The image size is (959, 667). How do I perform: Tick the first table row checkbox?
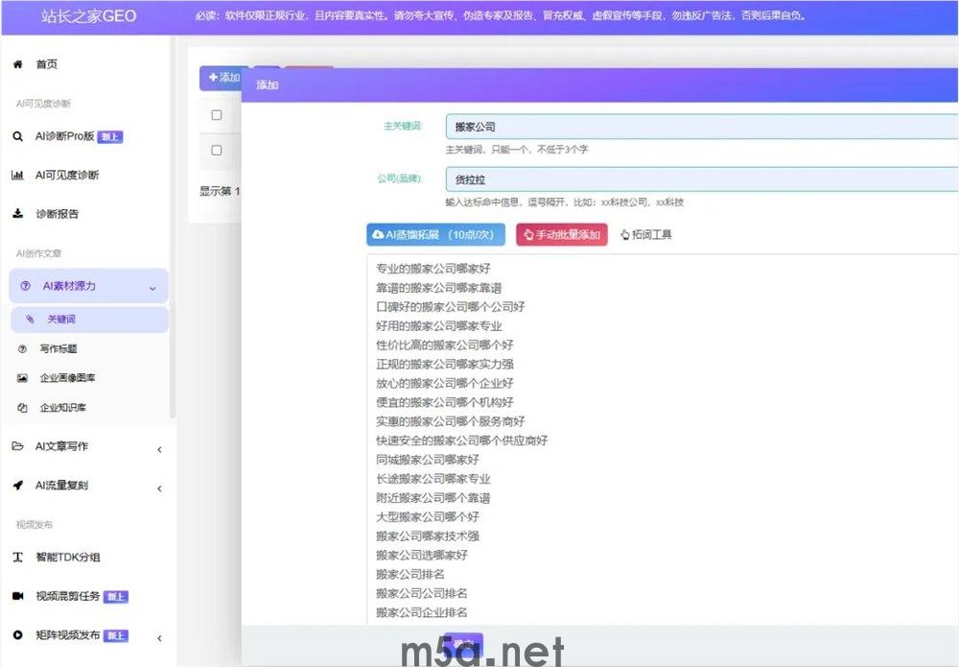pyautogui.click(x=217, y=115)
